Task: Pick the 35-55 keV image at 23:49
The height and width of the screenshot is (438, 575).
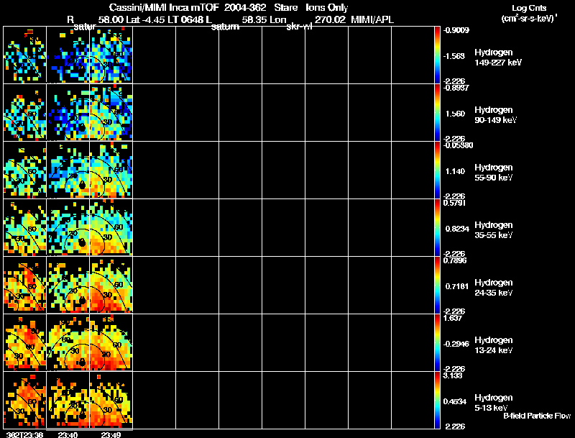Action: pos(111,227)
